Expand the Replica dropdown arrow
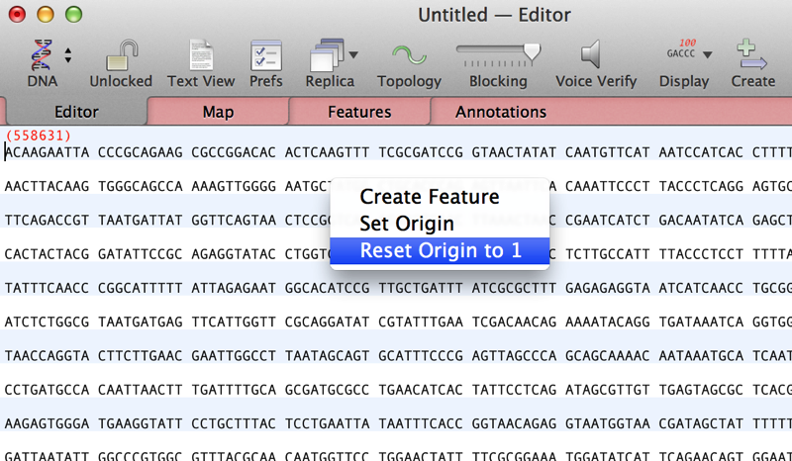792x461 pixels. tap(353, 55)
